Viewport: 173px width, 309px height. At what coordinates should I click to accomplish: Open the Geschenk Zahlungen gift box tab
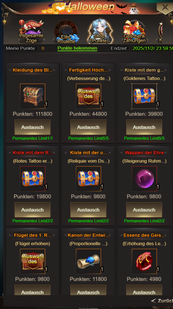click(x=134, y=32)
